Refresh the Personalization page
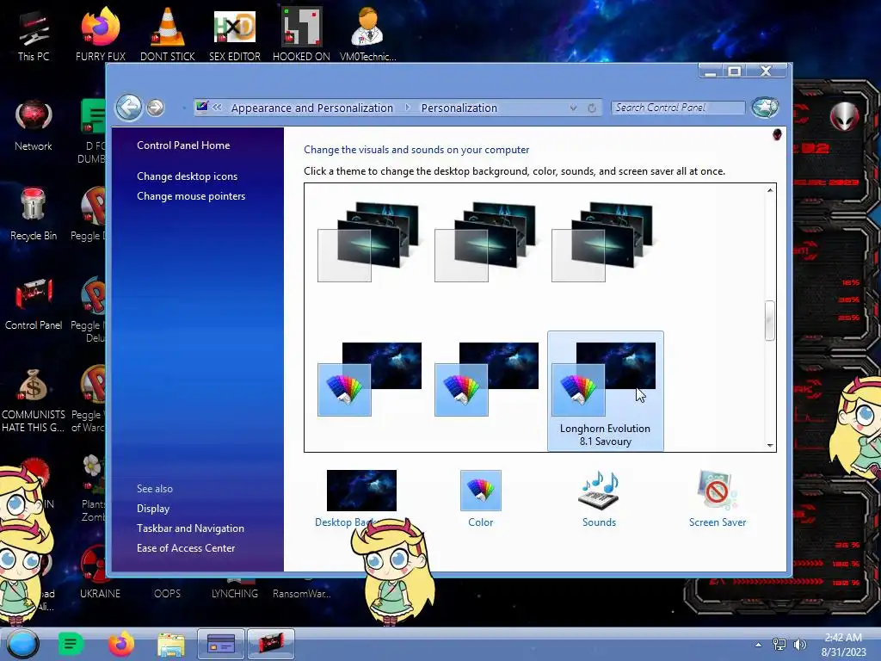The width and height of the screenshot is (881, 661). [592, 108]
